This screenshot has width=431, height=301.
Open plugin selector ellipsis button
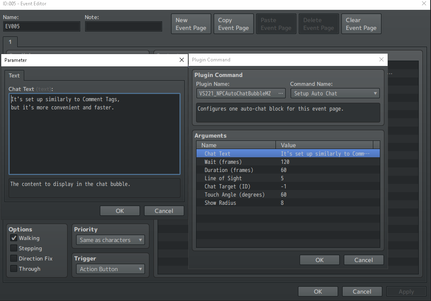(x=280, y=93)
